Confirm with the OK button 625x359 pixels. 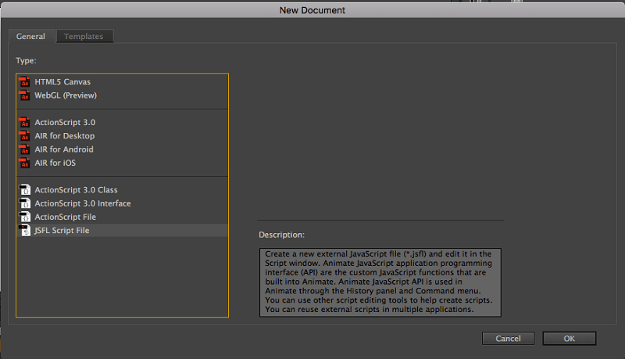[x=570, y=339]
